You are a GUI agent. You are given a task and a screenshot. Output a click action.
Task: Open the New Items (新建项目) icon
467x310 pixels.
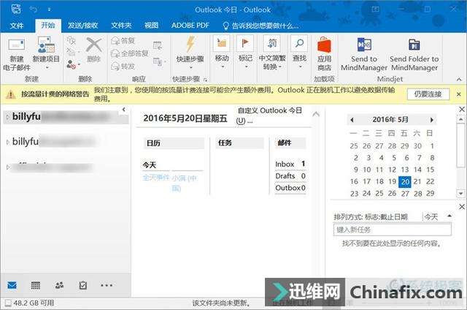point(46,45)
